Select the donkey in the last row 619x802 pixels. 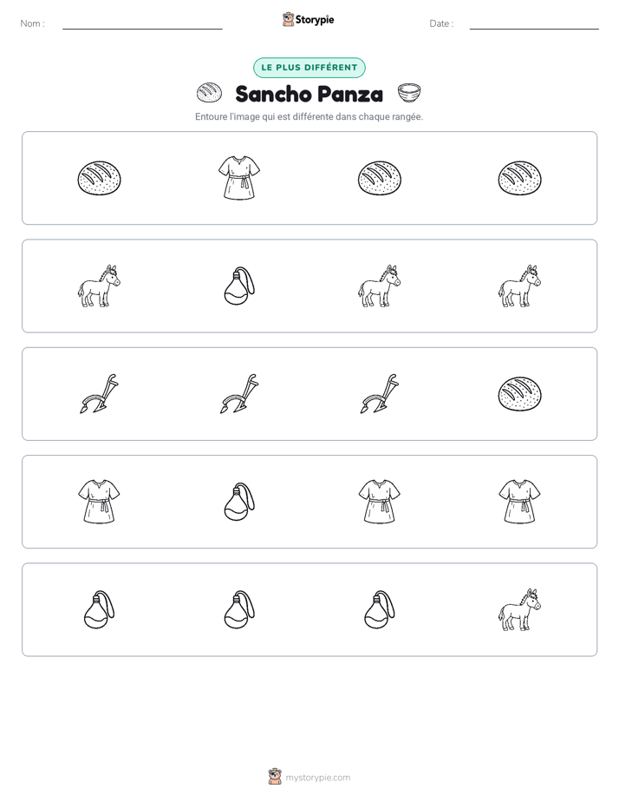(x=519, y=609)
